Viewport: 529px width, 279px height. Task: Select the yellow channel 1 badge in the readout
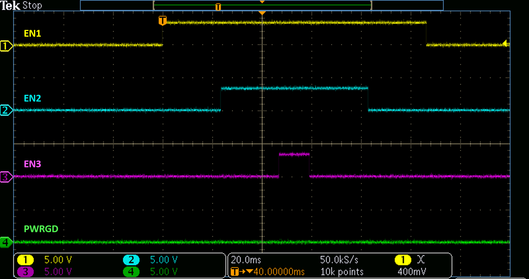pos(25,260)
